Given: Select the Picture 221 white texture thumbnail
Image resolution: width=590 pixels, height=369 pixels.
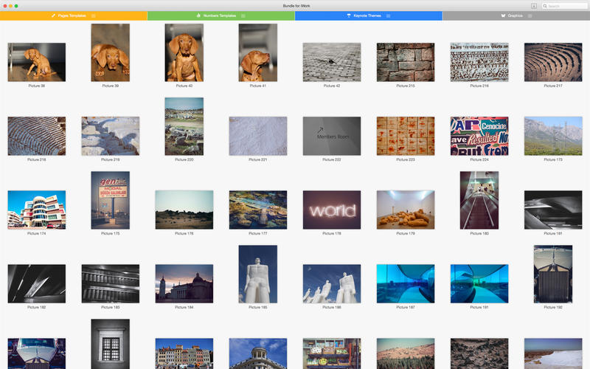Looking at the screenshot, I should click(257, 136).
